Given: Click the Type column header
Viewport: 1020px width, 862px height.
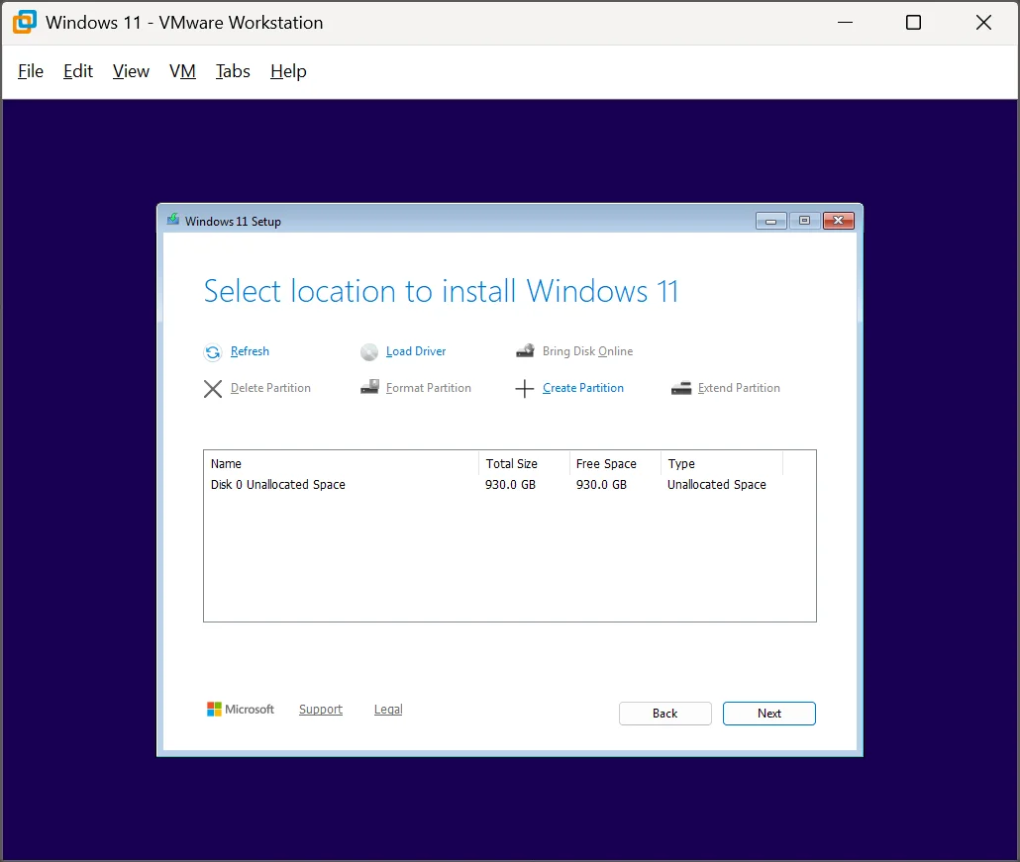Looking at the screenshot, I should [721, 463].
